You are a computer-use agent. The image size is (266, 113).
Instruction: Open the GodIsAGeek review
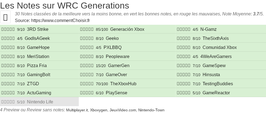click(x=37, y=38)
